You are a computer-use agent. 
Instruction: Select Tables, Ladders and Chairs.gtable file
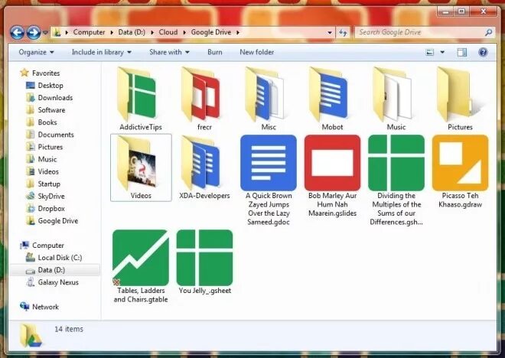pyautogui.click(x=141, y=266)
